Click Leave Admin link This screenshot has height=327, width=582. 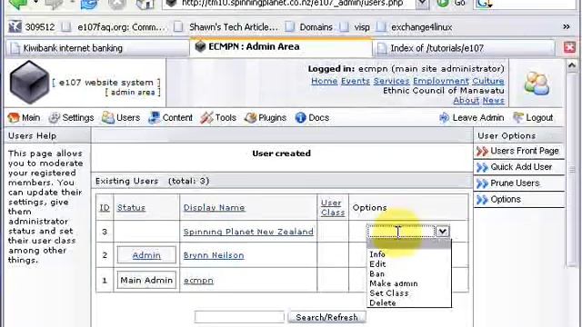coord(478,118)
